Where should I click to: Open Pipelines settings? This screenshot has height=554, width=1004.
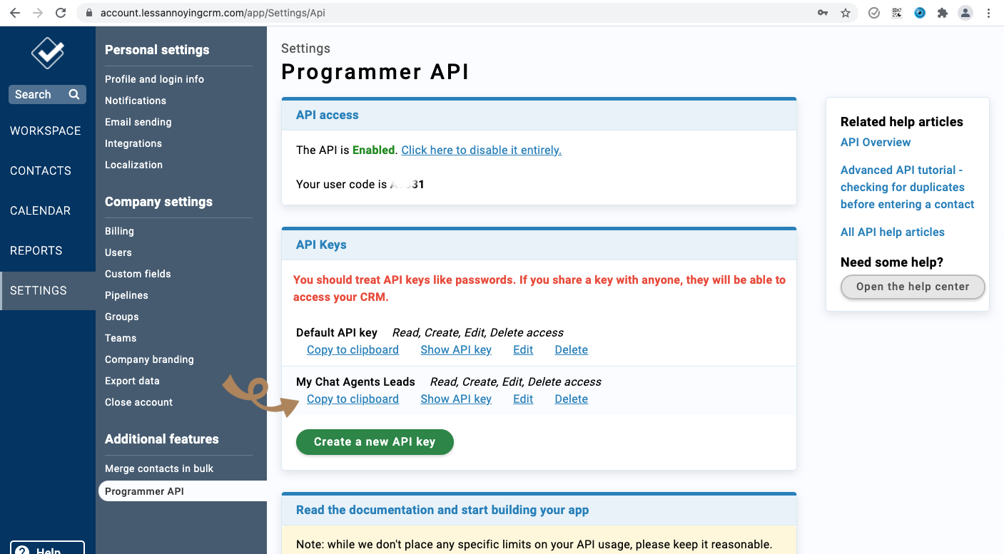pos(126,295)
